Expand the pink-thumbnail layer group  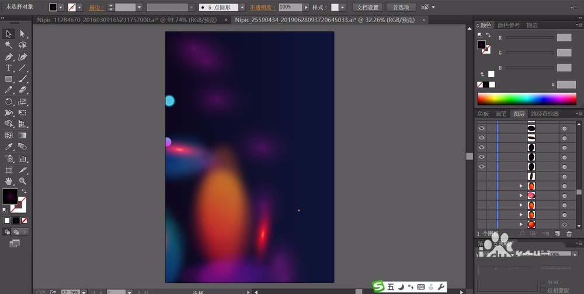(521, 195)
